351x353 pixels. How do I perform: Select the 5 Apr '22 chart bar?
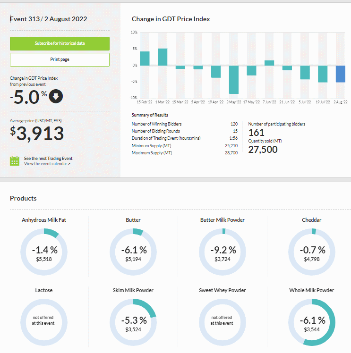click(198, 67)
